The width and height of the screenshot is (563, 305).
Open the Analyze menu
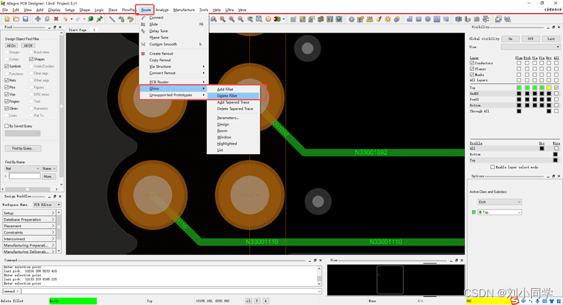pos(162,10)
